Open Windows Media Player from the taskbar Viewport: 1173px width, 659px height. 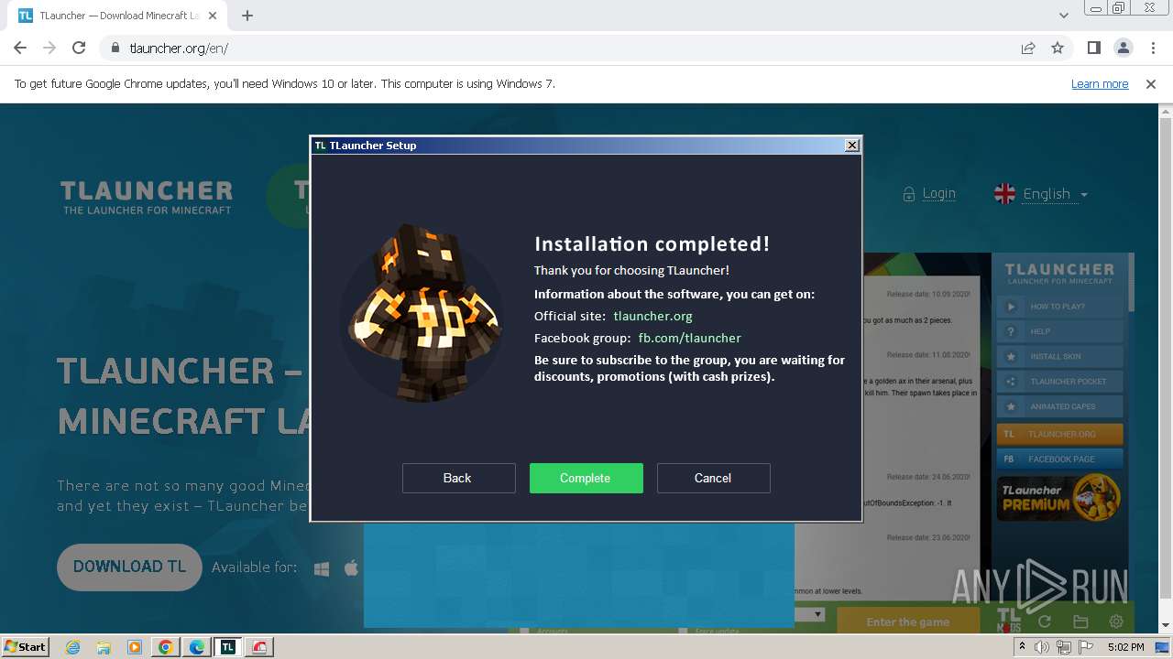click(x=135, y=647)
